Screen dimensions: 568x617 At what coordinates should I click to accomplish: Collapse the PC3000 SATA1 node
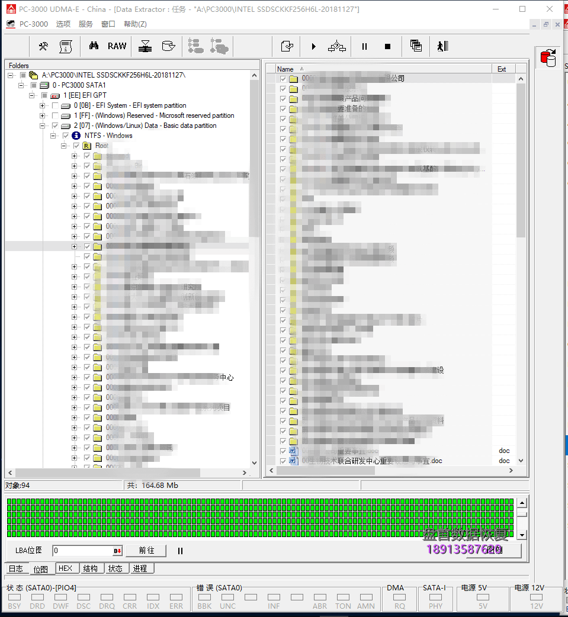[21, 85]
